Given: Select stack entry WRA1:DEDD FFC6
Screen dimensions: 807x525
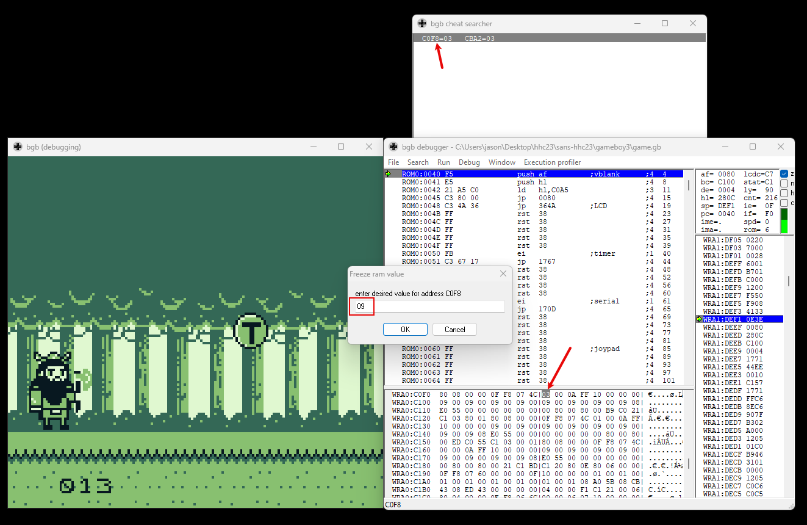Looking at the screenshot, I should [739, 399].
